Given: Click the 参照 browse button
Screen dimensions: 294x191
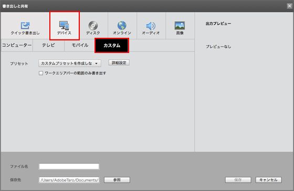Looking at the screenshot, I should (117, 180).
